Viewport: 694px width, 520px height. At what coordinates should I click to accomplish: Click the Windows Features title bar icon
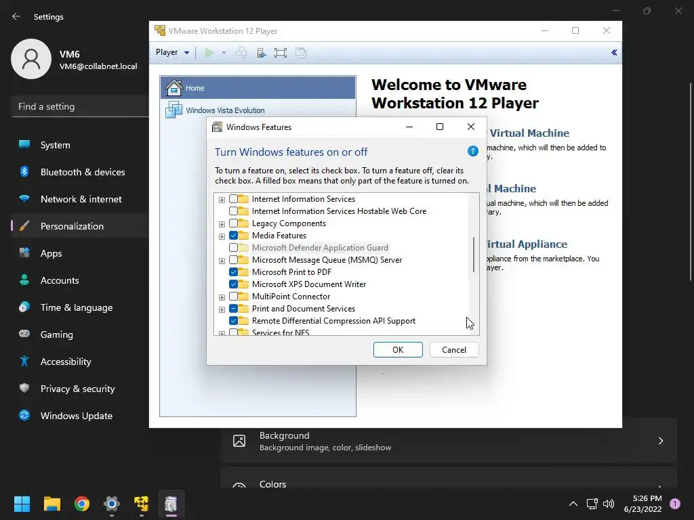[x=217, y=127]
